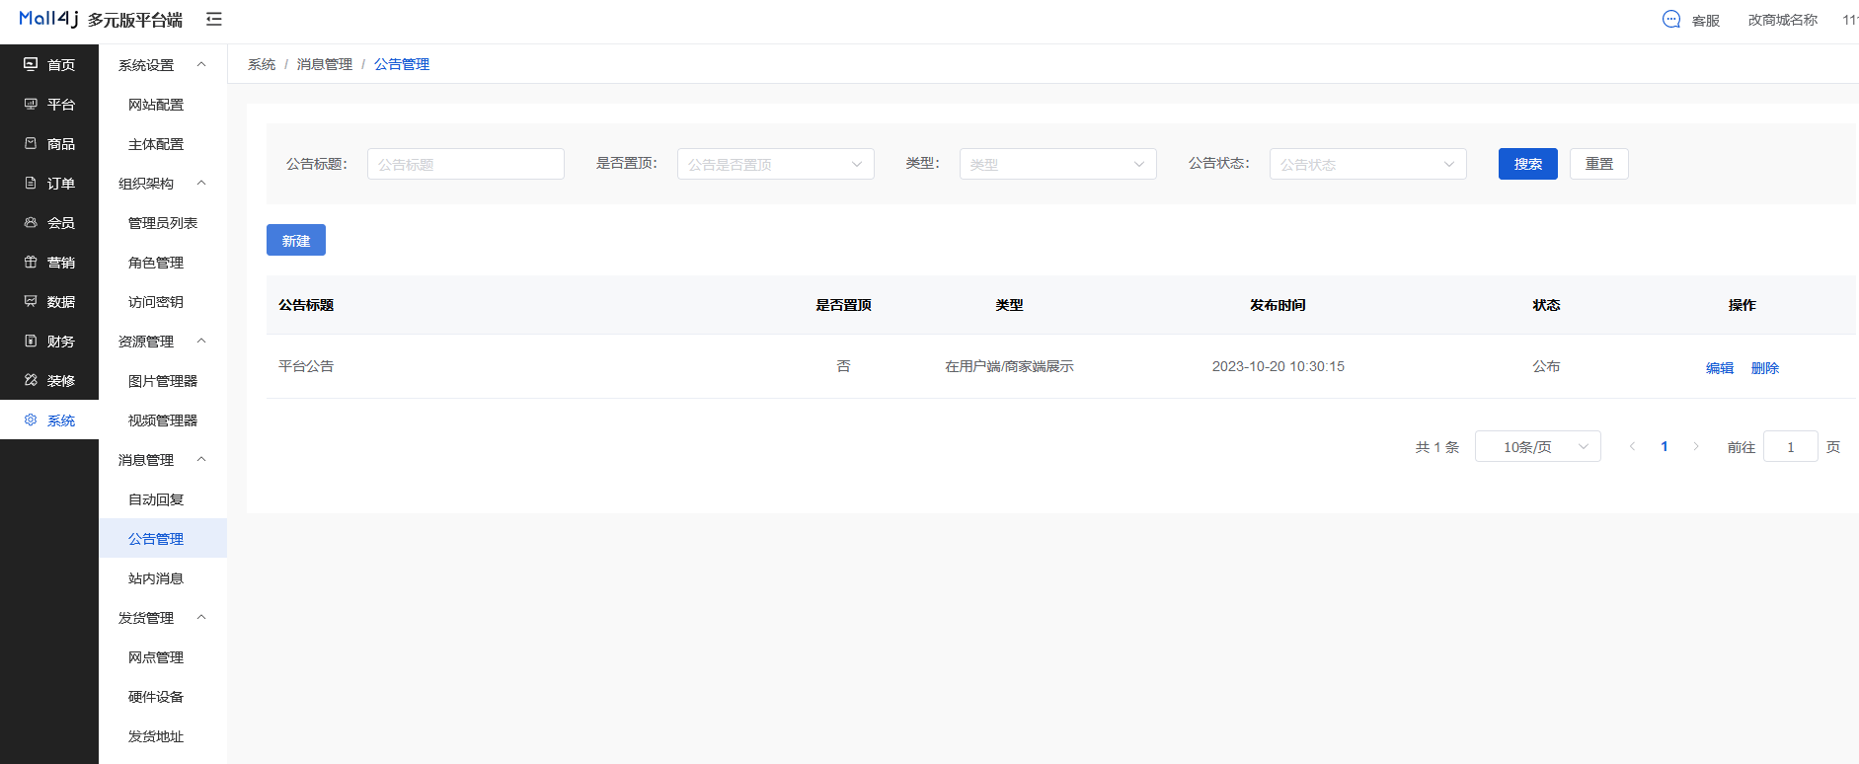Image resolution: width=1859 pixels, height=764 pixels.
Task: Click the 新建 create button
Action: (x=296, y=240)
